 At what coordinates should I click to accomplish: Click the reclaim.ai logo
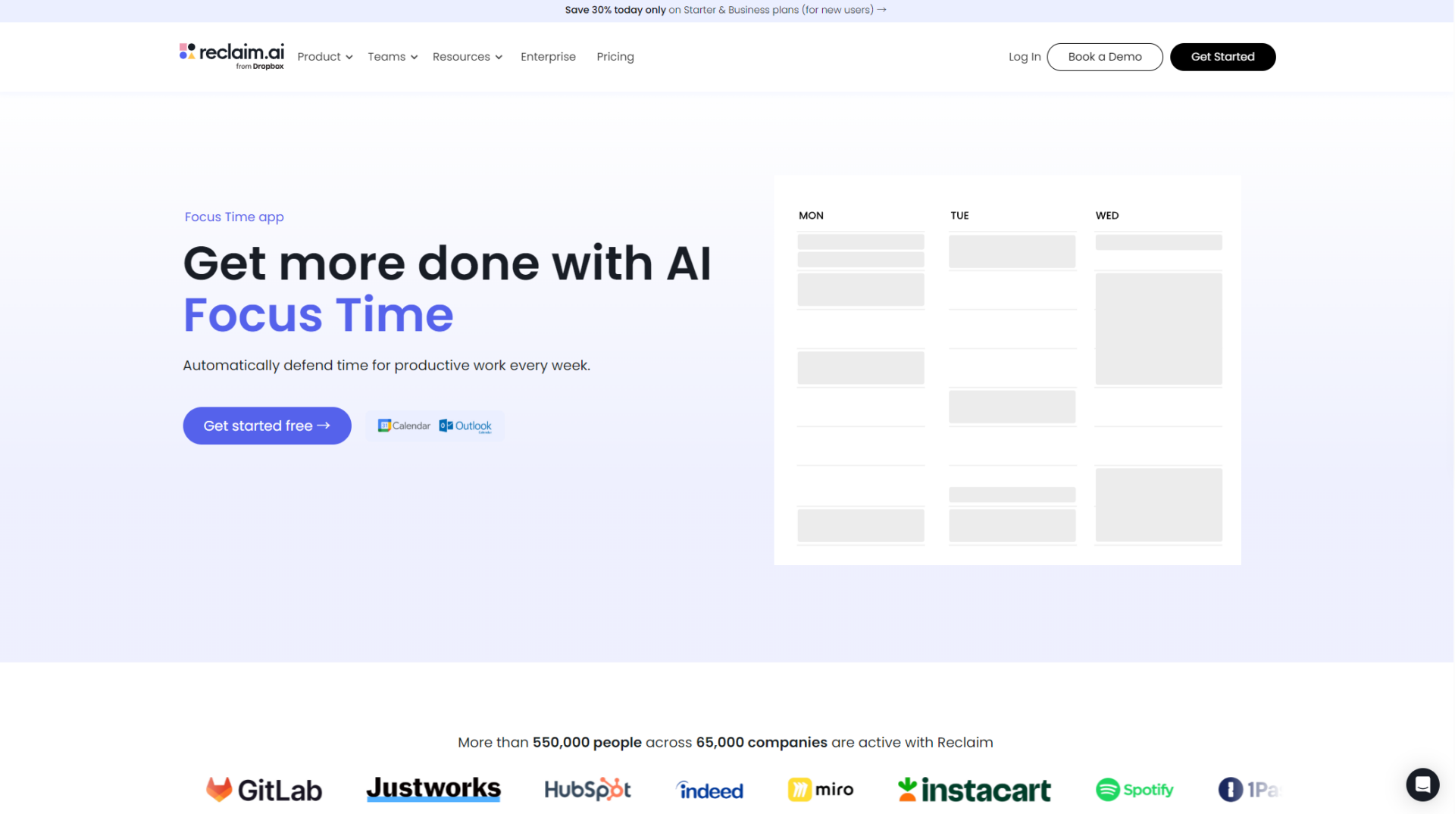coord(231,56)
